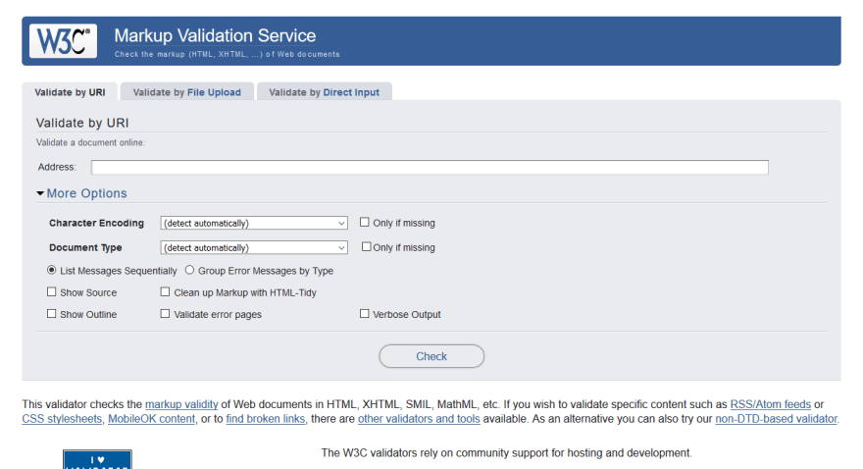Follow the non-DTD-based validator link
This screenshot has height=469, width=863.
(776, 419)
